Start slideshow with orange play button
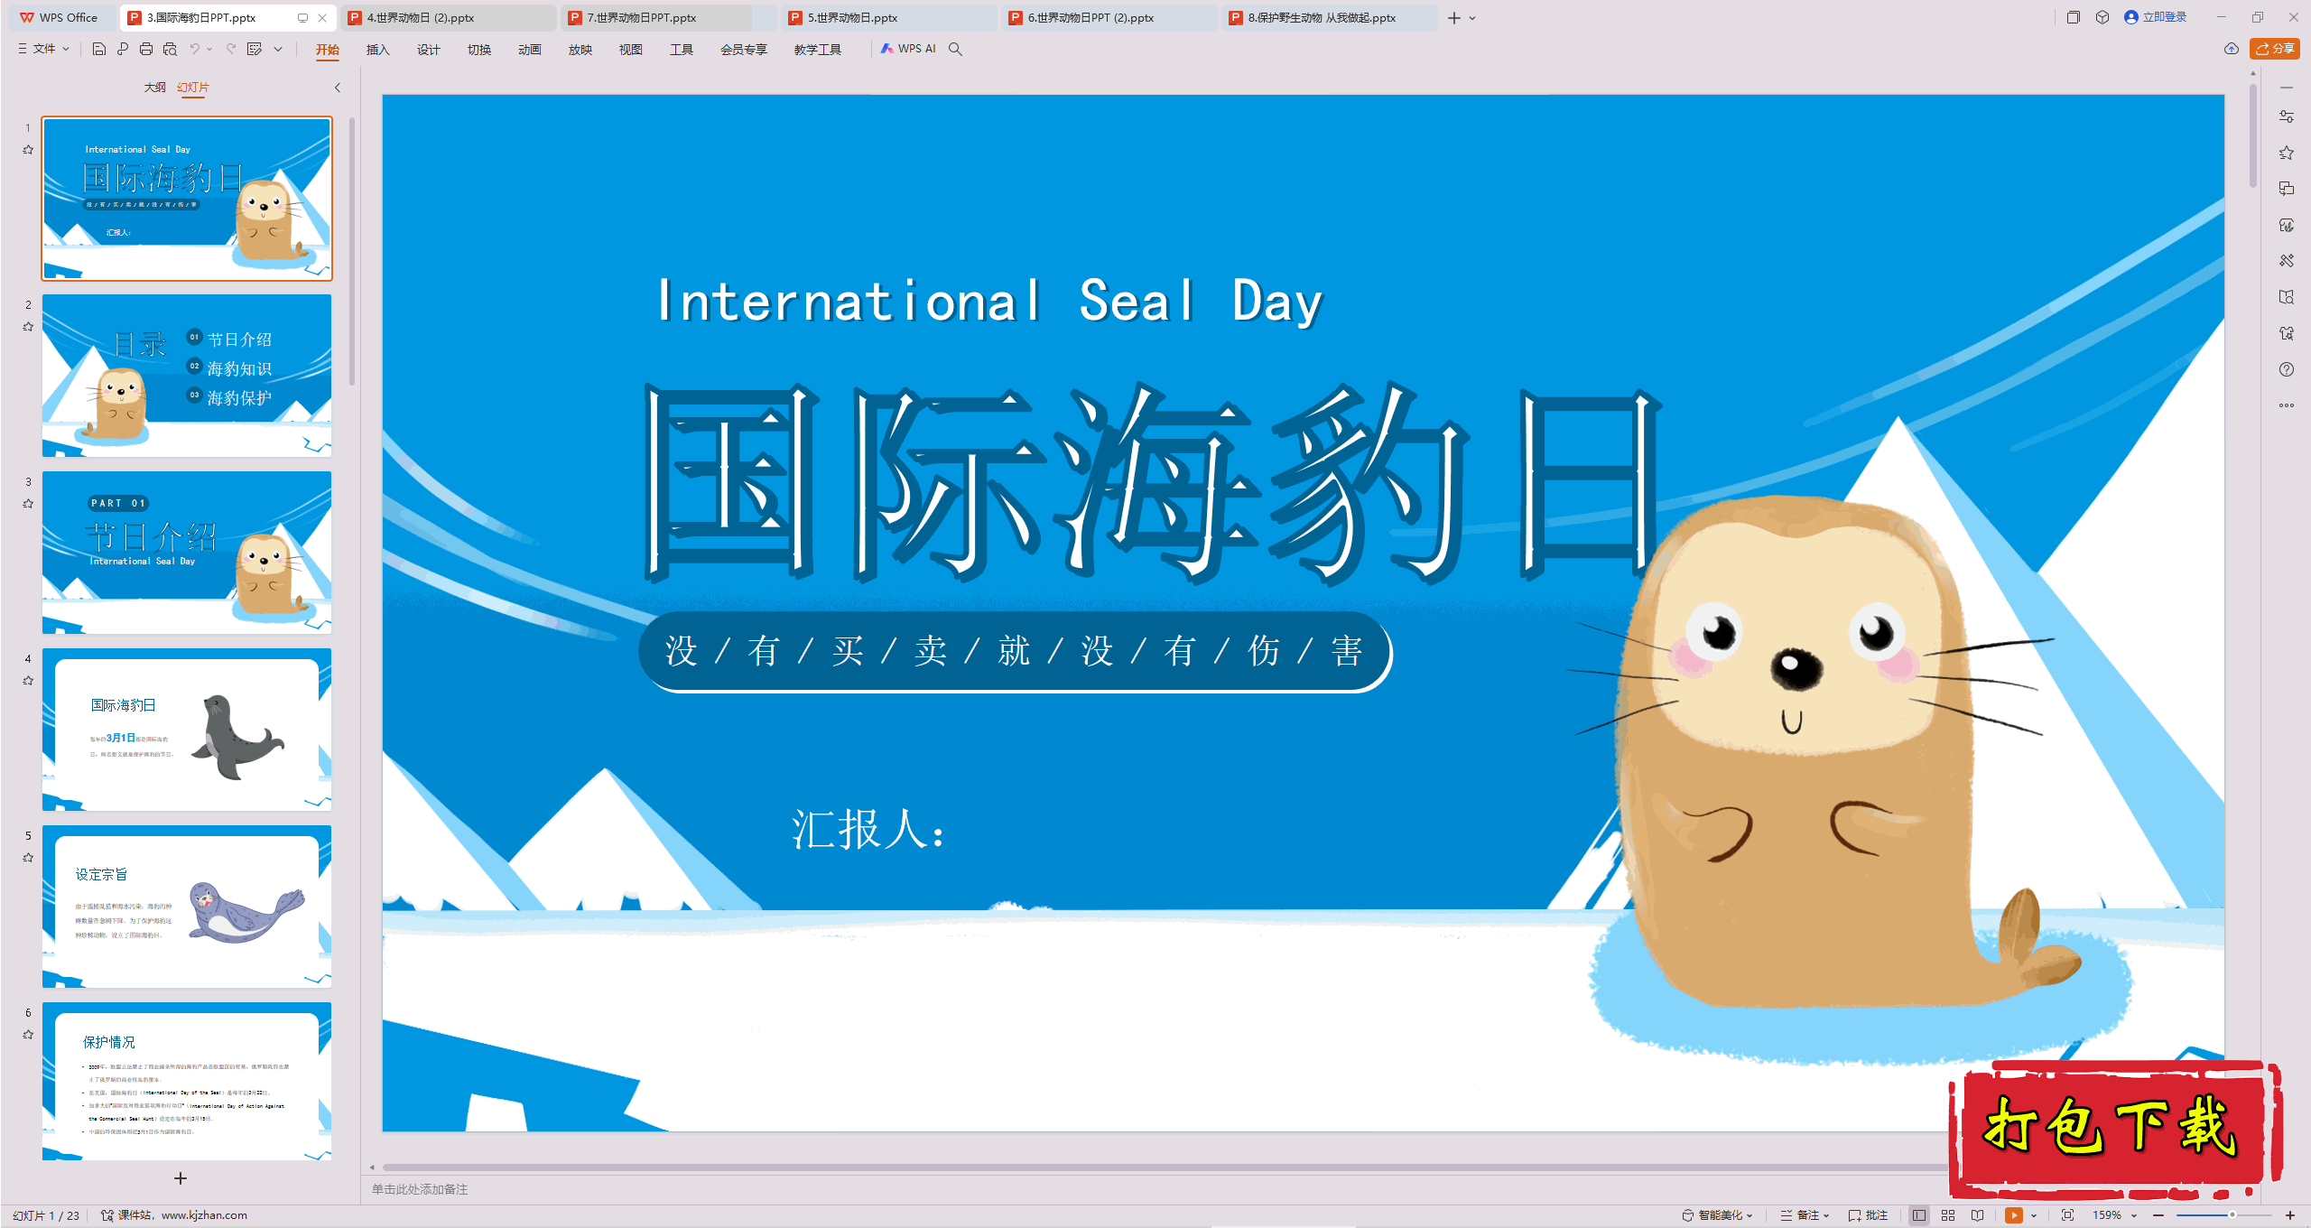The image size is (2311, 1228). point(2014,1215)
